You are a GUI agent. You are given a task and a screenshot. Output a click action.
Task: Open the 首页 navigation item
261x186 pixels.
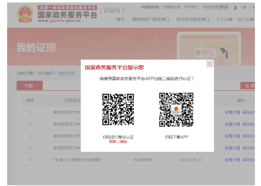[120, 19]
